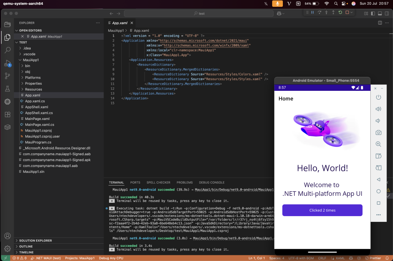The image size is (393, 261).
Task: Open the Kubernetes helm-wheel view
Action: coord(8,102)
